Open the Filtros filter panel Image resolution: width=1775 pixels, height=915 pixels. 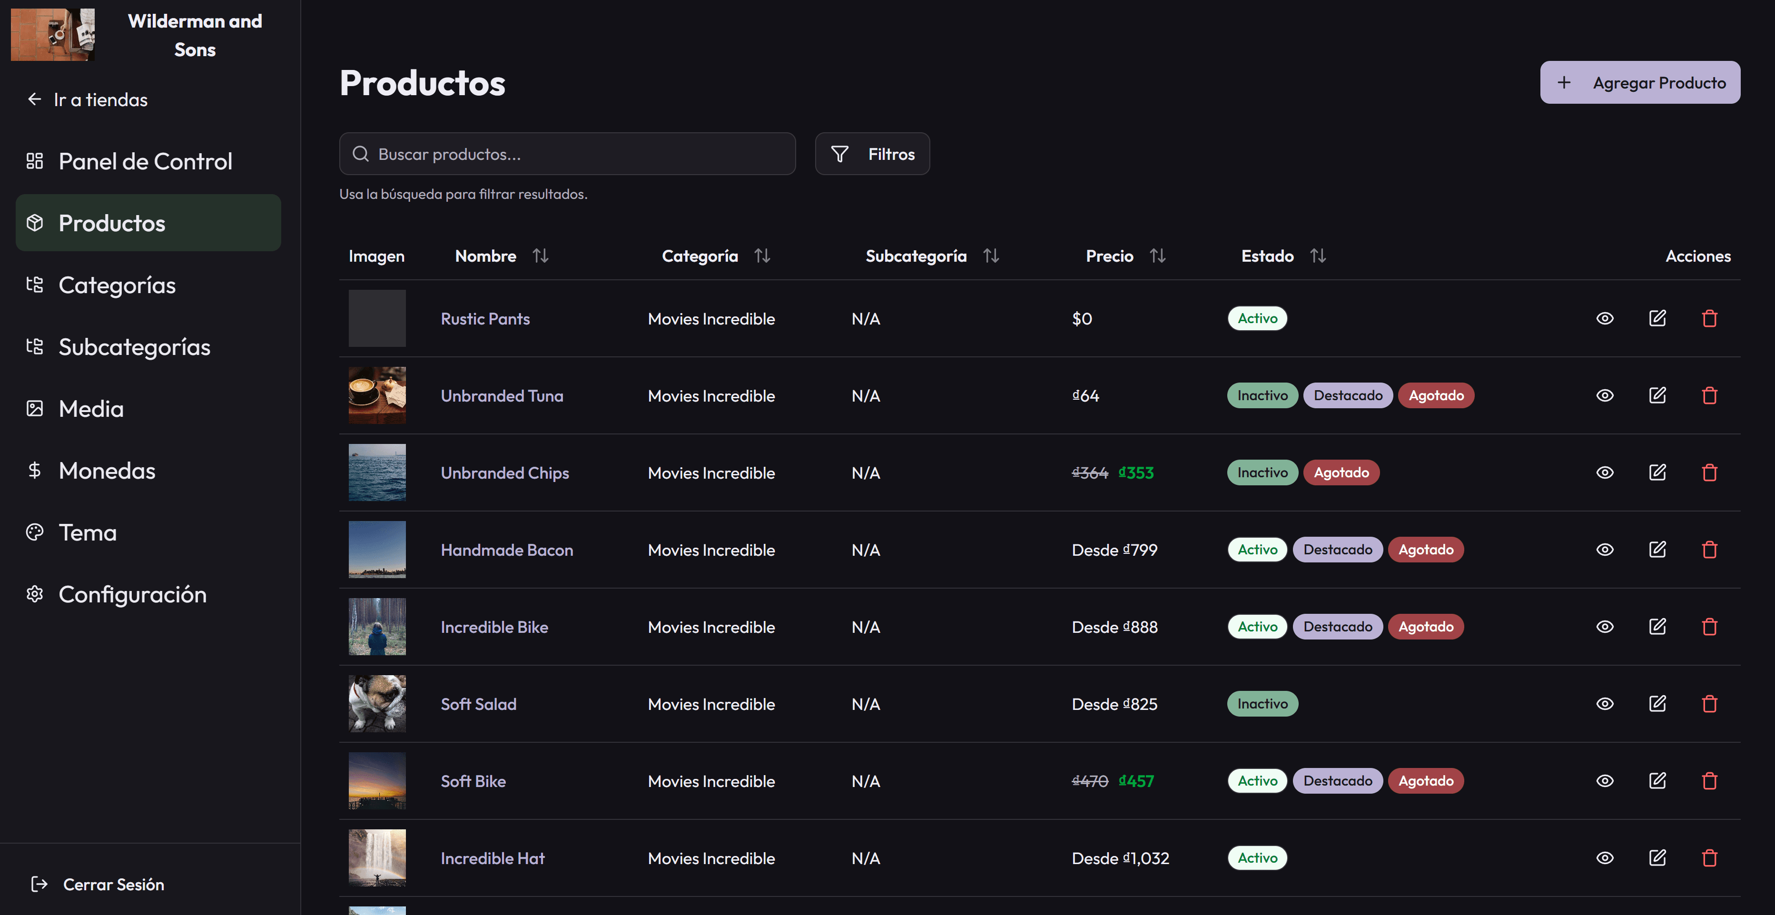pyautogui.click(x=872, y=154)
